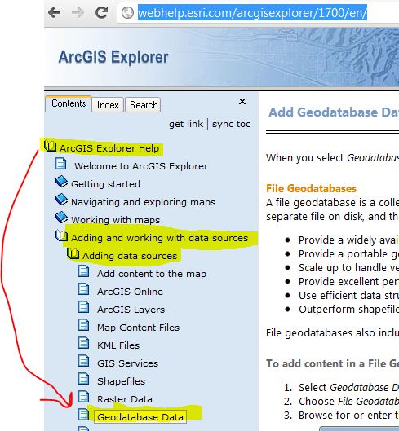399x431 pixels.
Task: Open the KML Files page icon
Action: point(83,343)
